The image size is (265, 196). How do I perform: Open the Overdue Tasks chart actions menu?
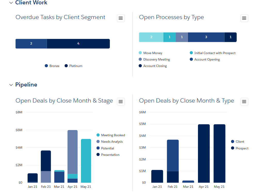coord(121,18)
